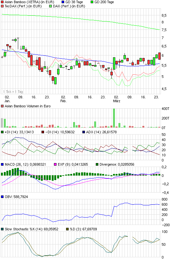Screen dimensions: 174x264
Task: Click the EXP (9) magenta legend swatch
Action: click(x=55, y=164)
